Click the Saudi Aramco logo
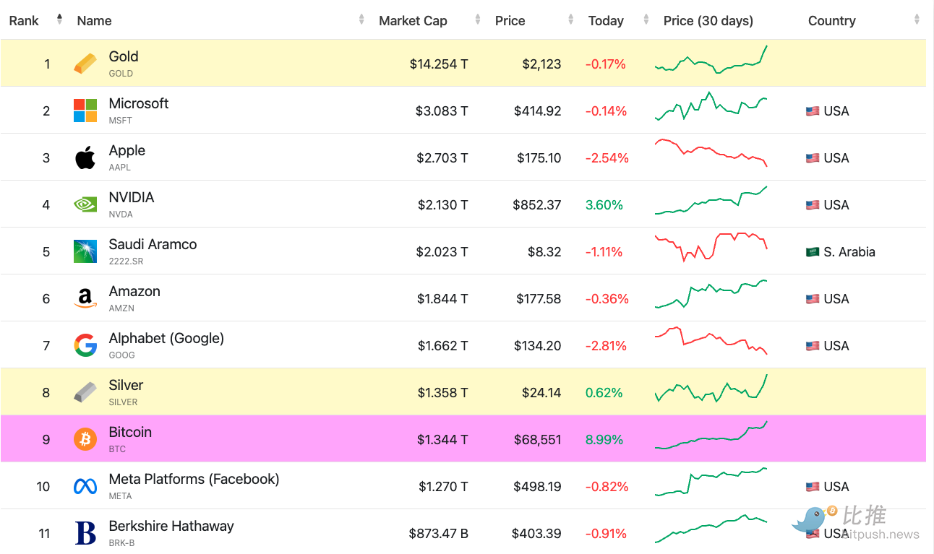Viewport: 934px width, 554px height. 85,251
